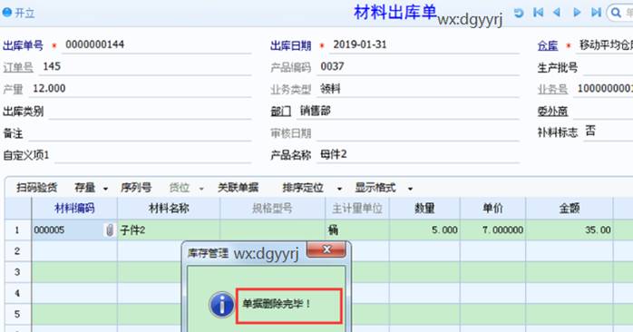Click the 单价 column header
The width and height of the screenshot is (633, 332).
(493, 209)
